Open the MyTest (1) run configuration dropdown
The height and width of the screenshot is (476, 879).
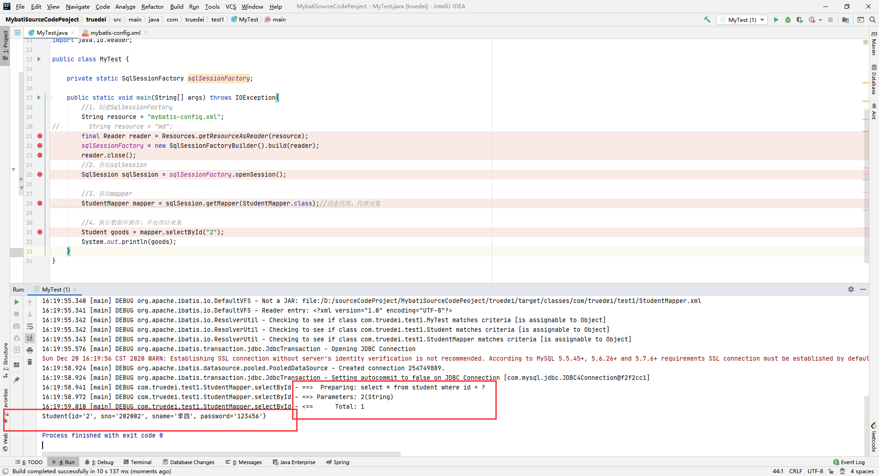click(x=742, y=20)
